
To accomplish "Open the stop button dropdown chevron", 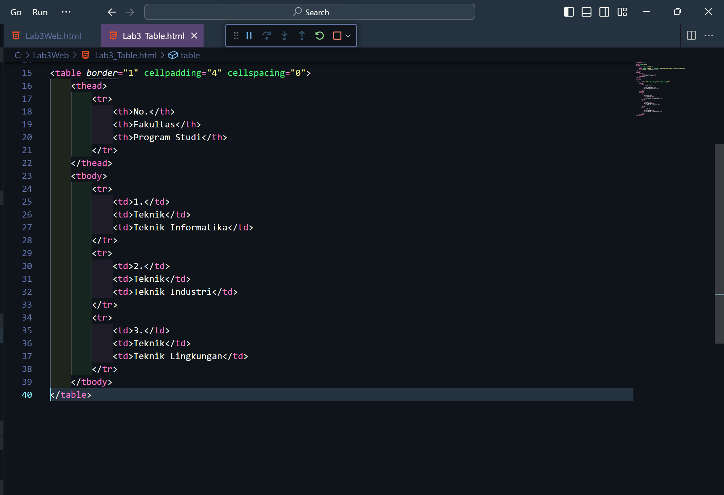I will click(347, 36).
